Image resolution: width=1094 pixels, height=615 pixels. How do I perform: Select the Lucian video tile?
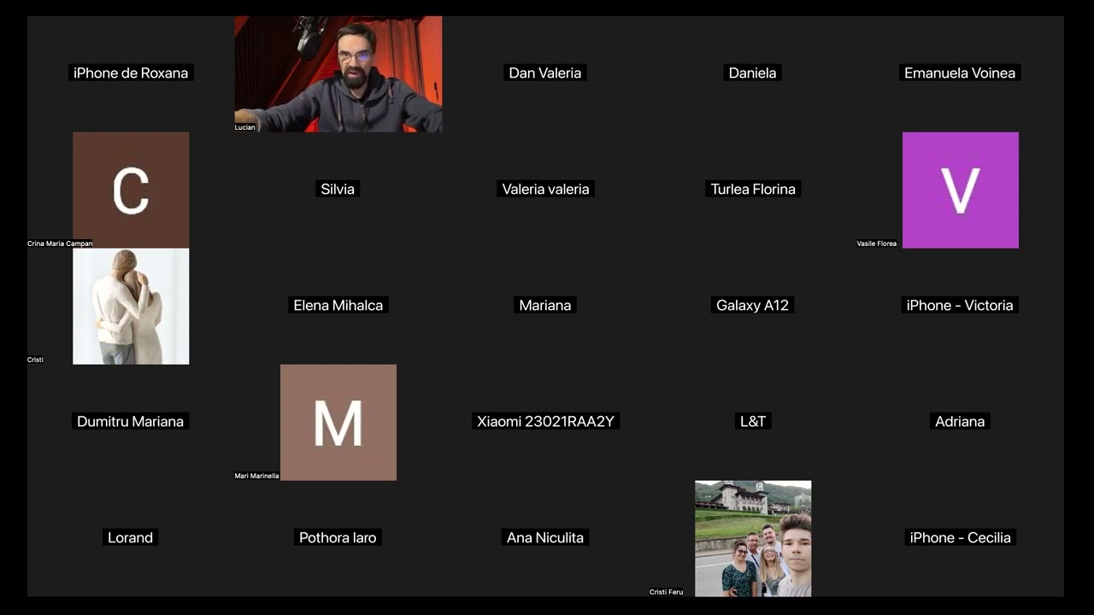point(338,73)
